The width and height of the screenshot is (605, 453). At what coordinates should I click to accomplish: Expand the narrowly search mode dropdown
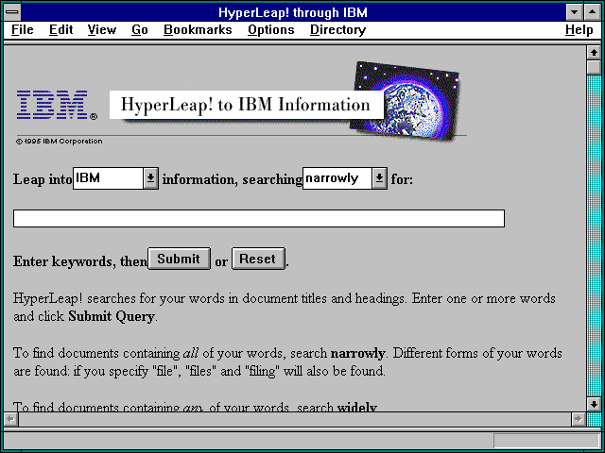click(x=379, y=178)
